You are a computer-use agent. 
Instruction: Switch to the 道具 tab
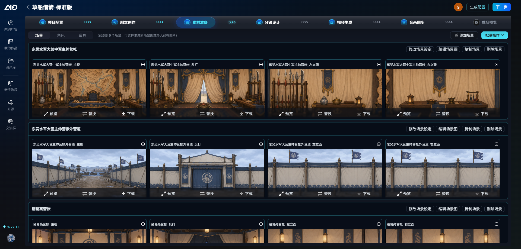tap(82, 35)
